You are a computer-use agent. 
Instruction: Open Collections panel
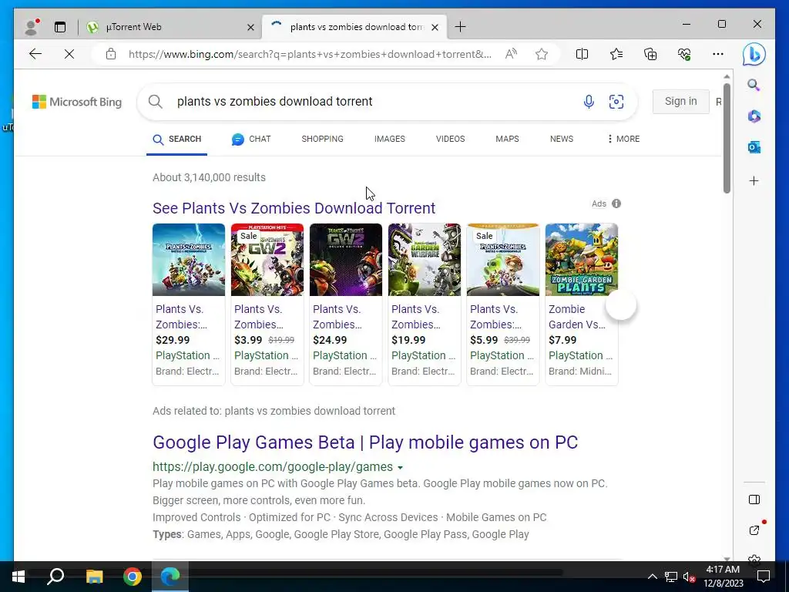(x=650, y=54)
